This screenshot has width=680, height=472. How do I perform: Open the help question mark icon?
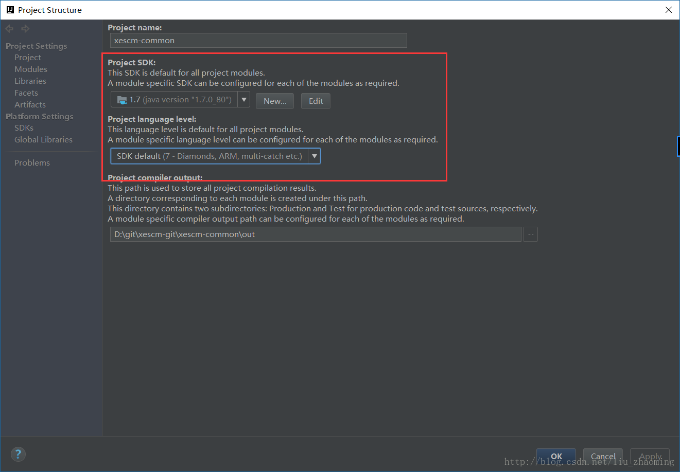click(x=18, y=454)
